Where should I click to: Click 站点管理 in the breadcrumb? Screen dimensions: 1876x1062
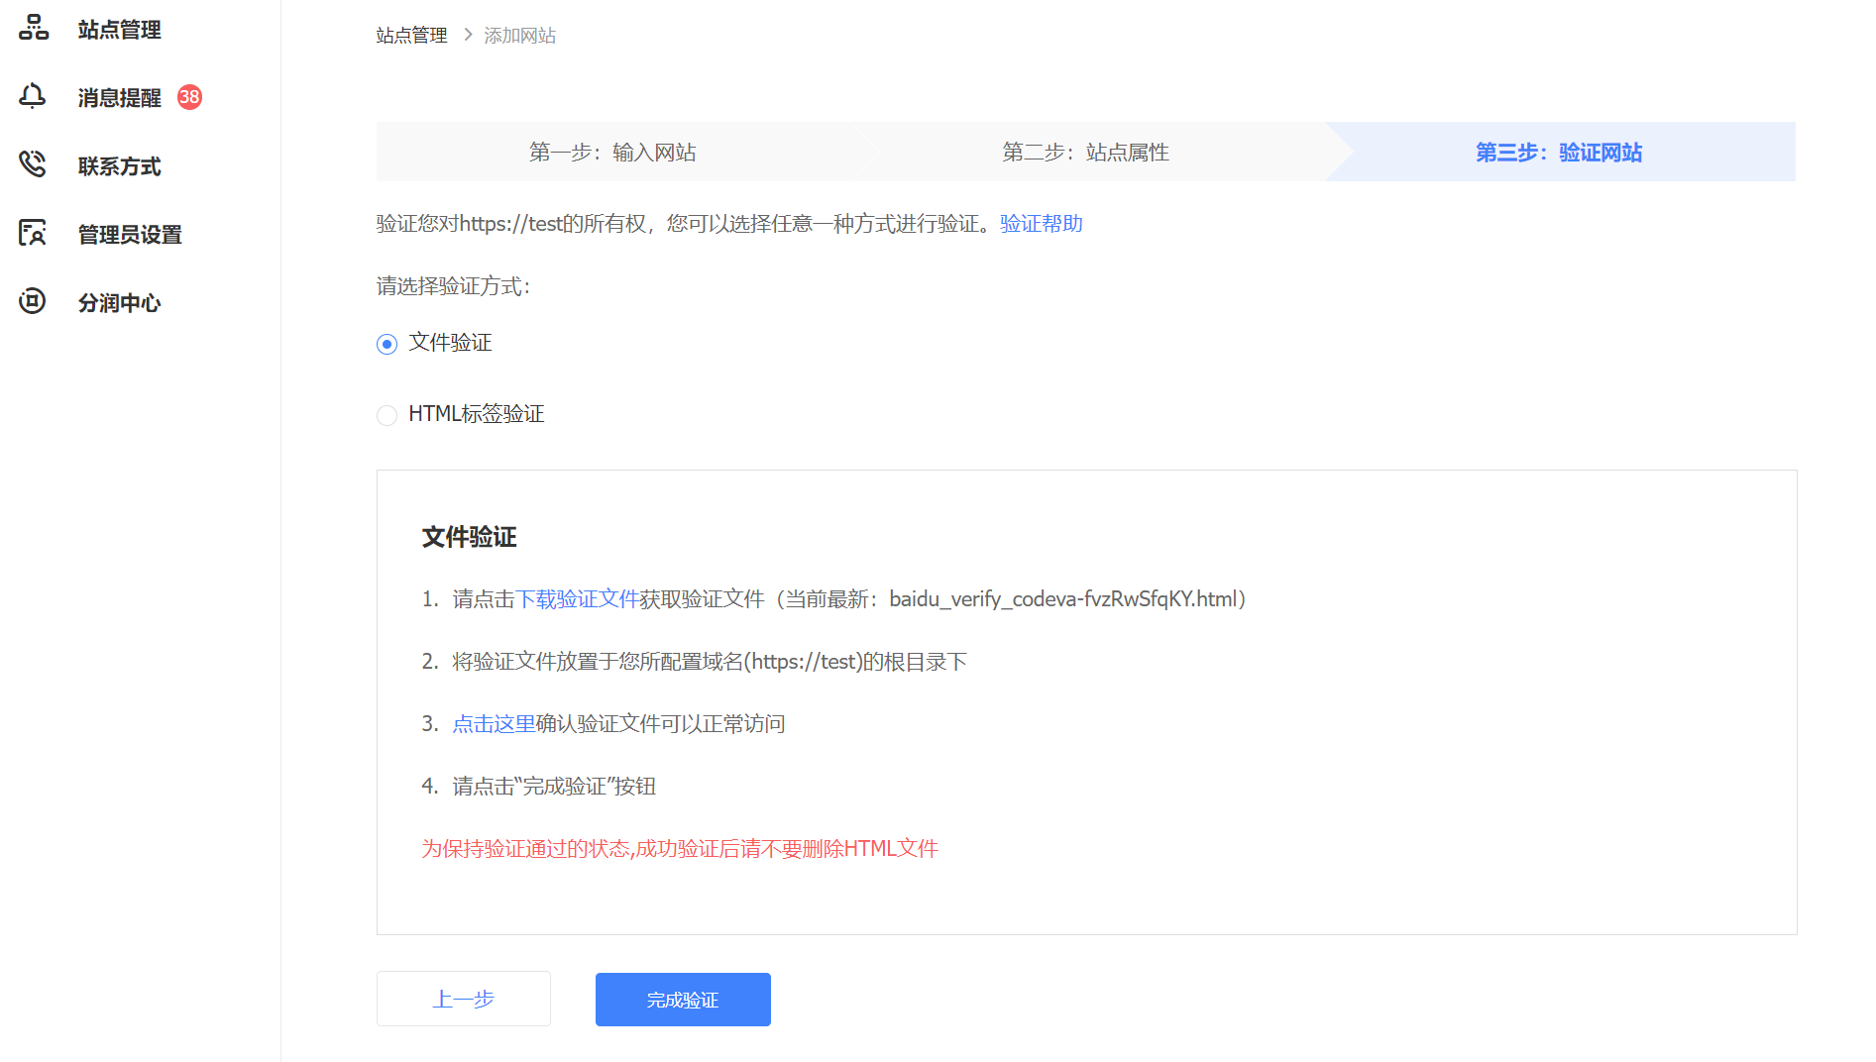click(411, 36)
